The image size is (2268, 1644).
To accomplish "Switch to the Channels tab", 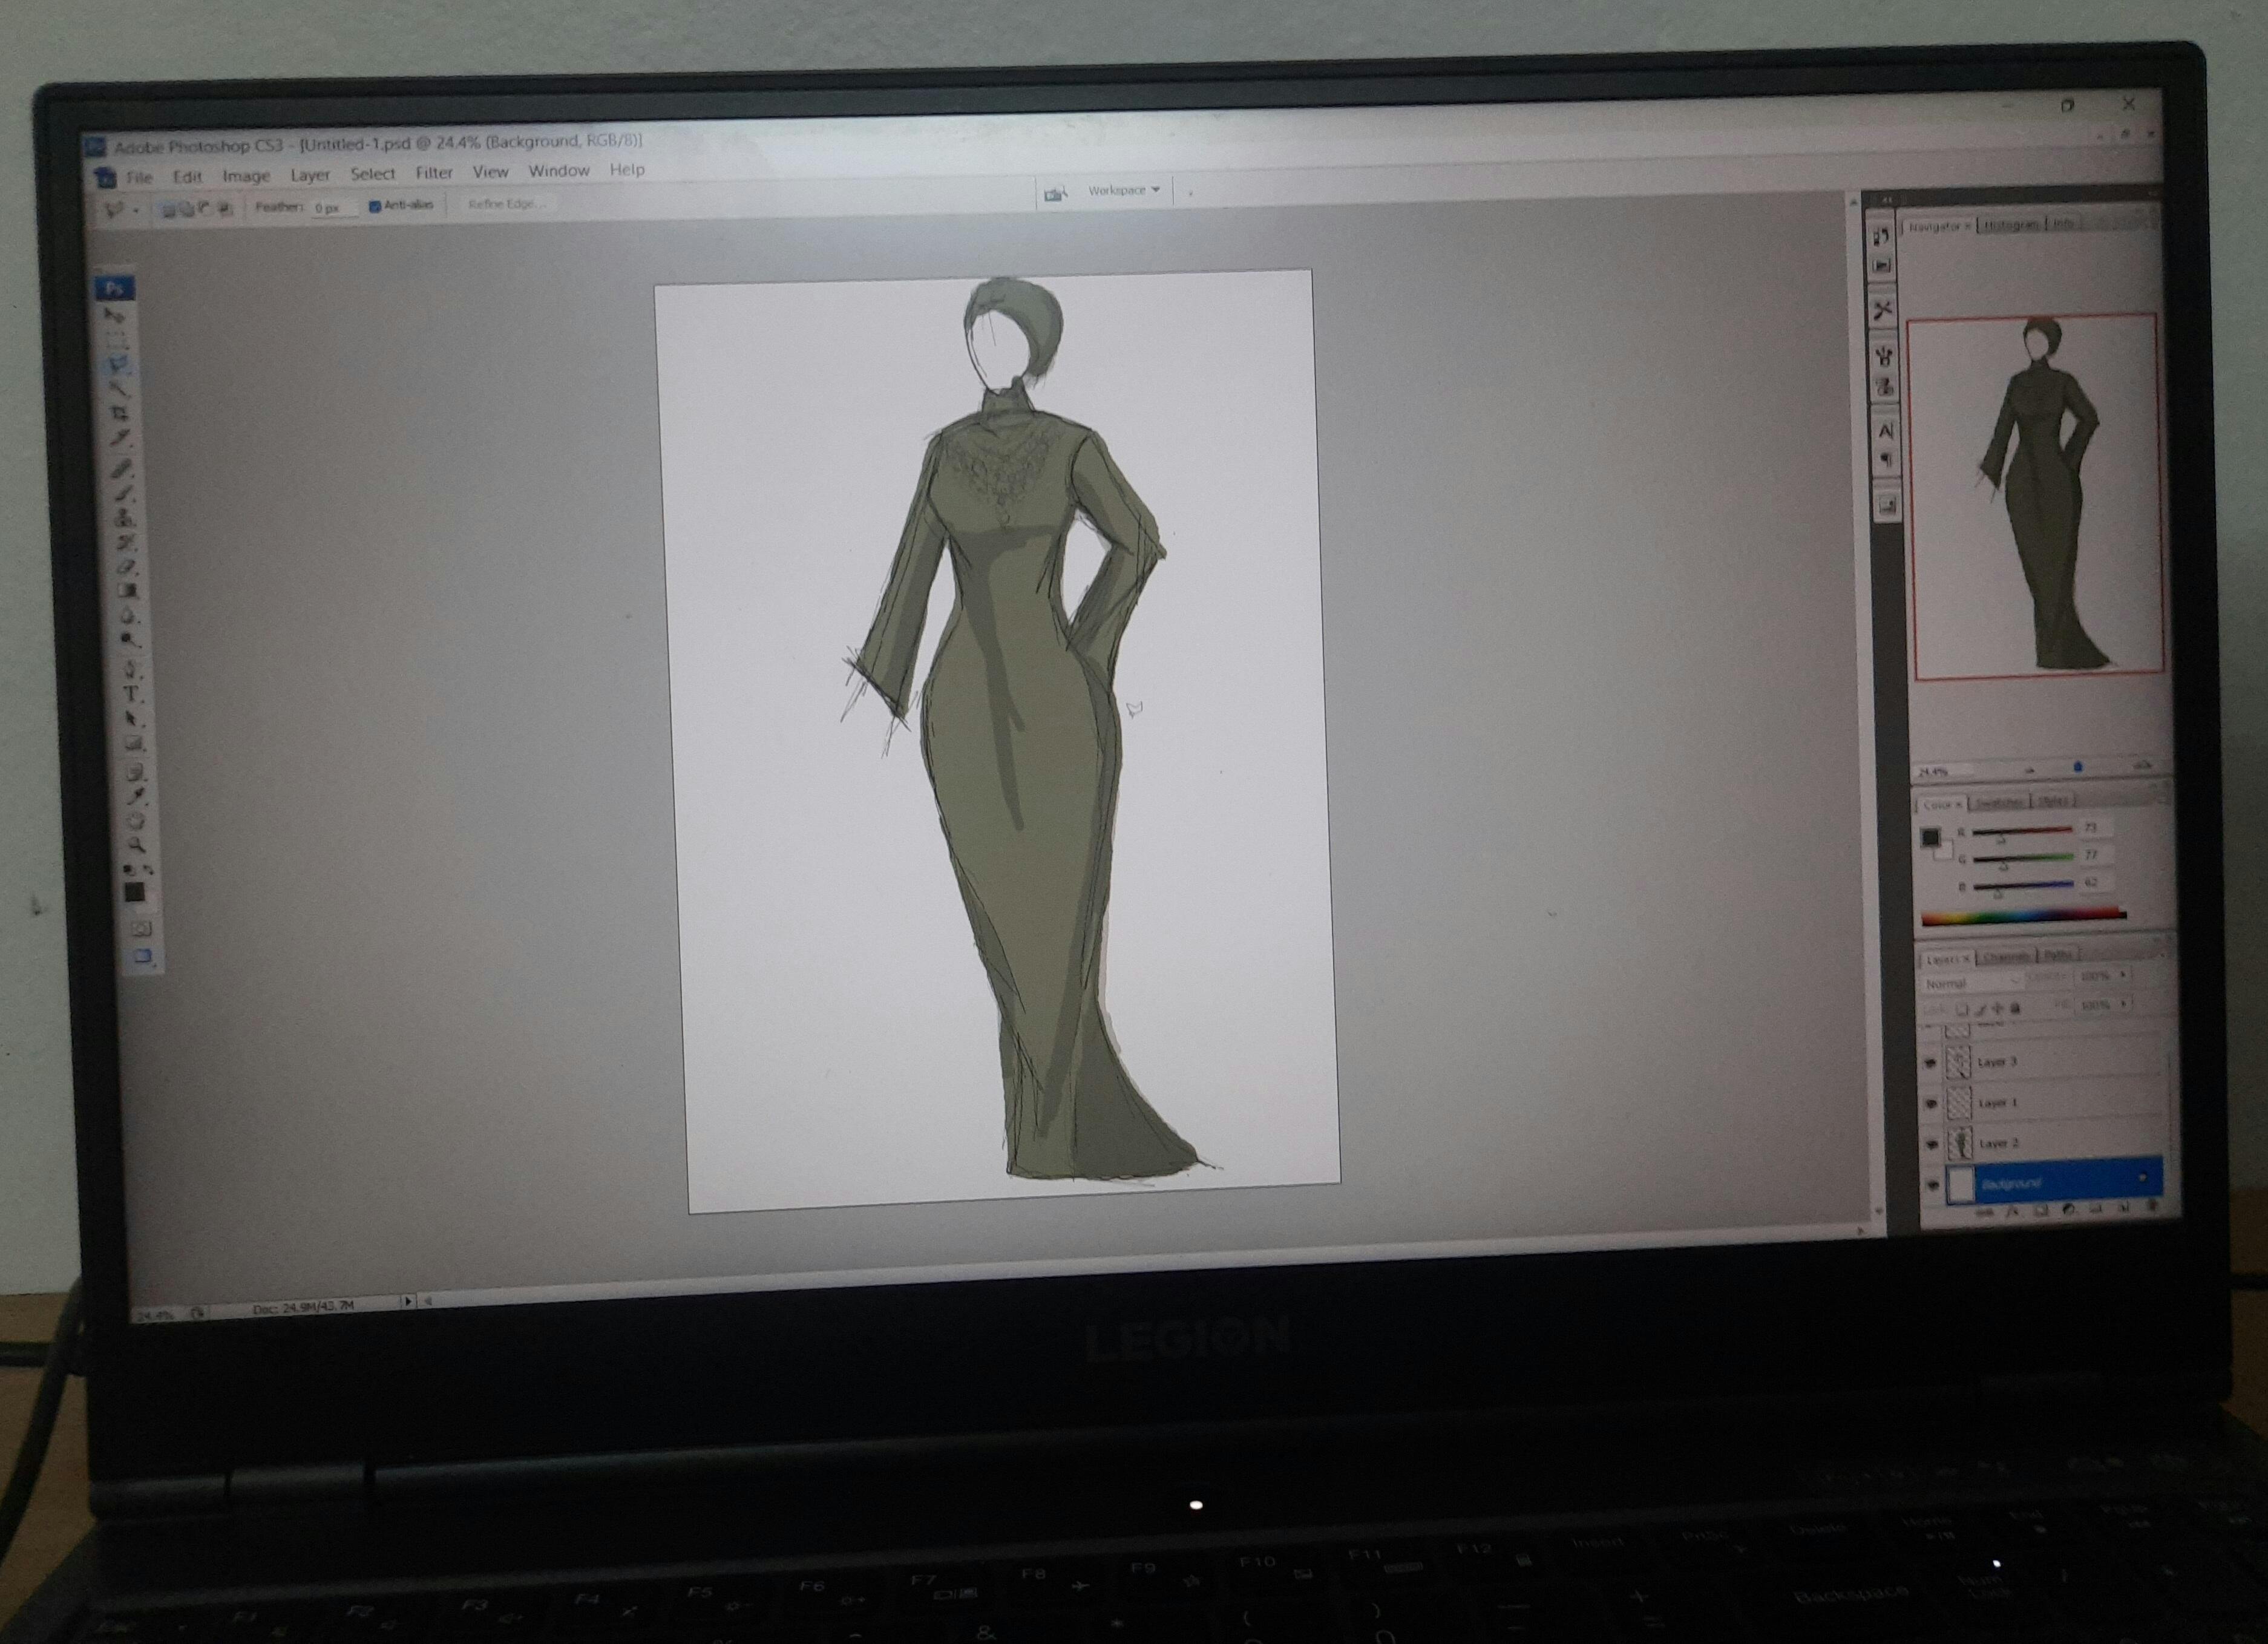I will click(2005, 957).
